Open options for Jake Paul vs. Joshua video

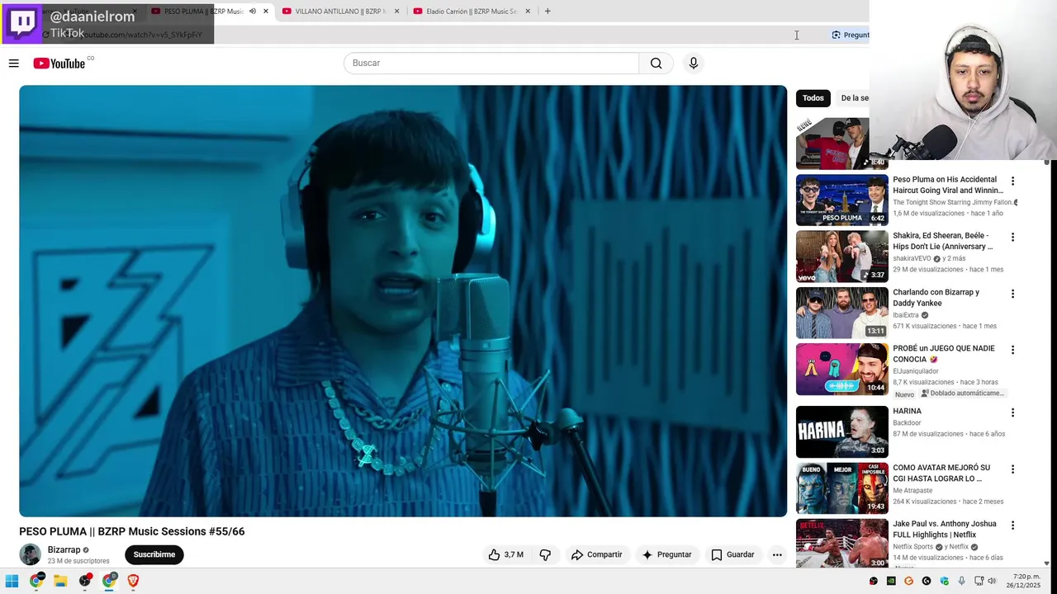point(1012,526)
